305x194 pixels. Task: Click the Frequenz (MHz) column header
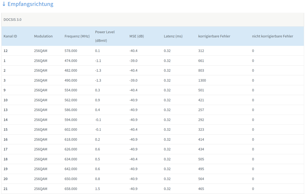[77, 36]
